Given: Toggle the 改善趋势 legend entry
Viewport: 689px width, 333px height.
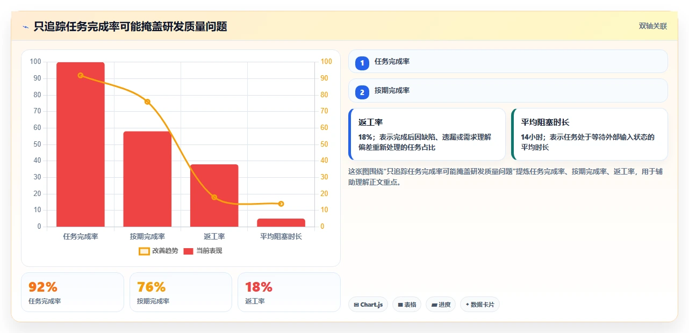Looking at the screenshot, I should point(159,251).
